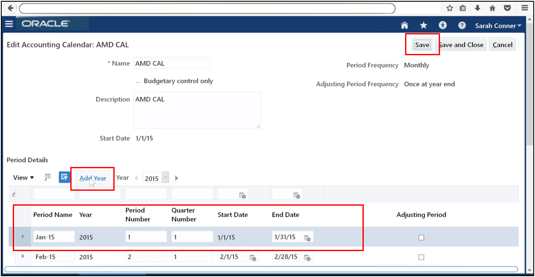Advance to next year with right arrow
The height and width of the screenshot is (277, 535).
[176, 178]
